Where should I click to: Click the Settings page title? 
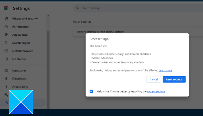[x=21, y=8]
